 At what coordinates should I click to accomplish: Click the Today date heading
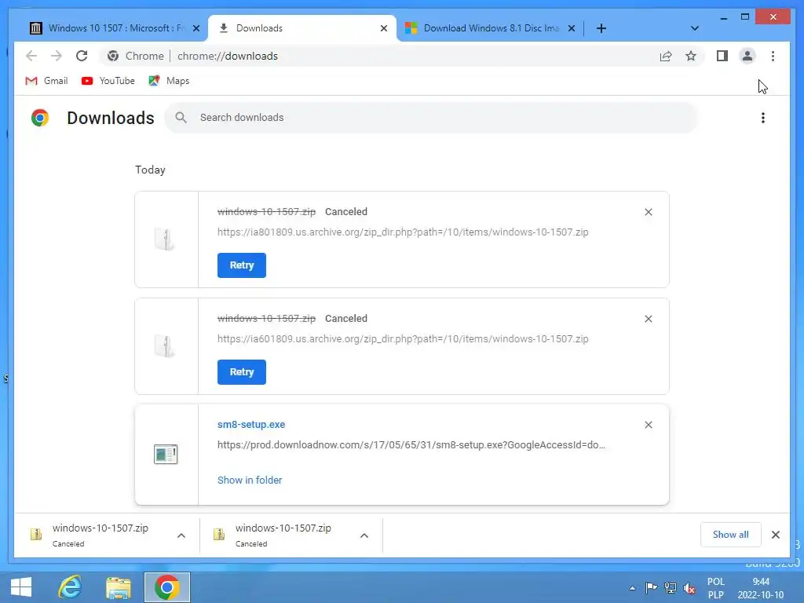(150, 170)
